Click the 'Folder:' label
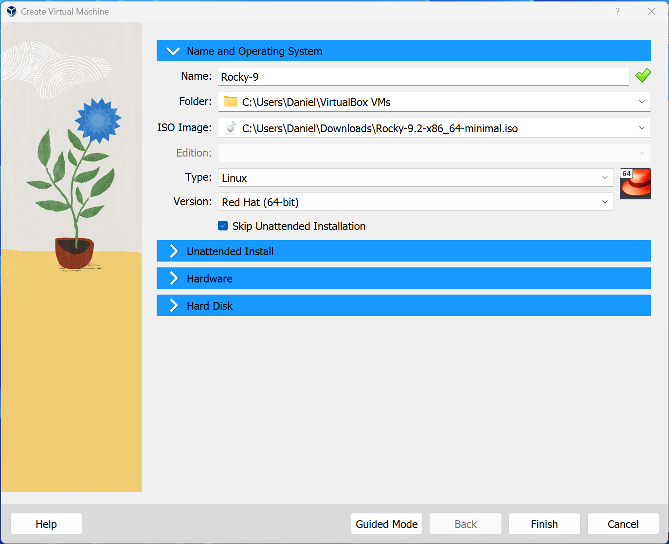 click(196, 101)
